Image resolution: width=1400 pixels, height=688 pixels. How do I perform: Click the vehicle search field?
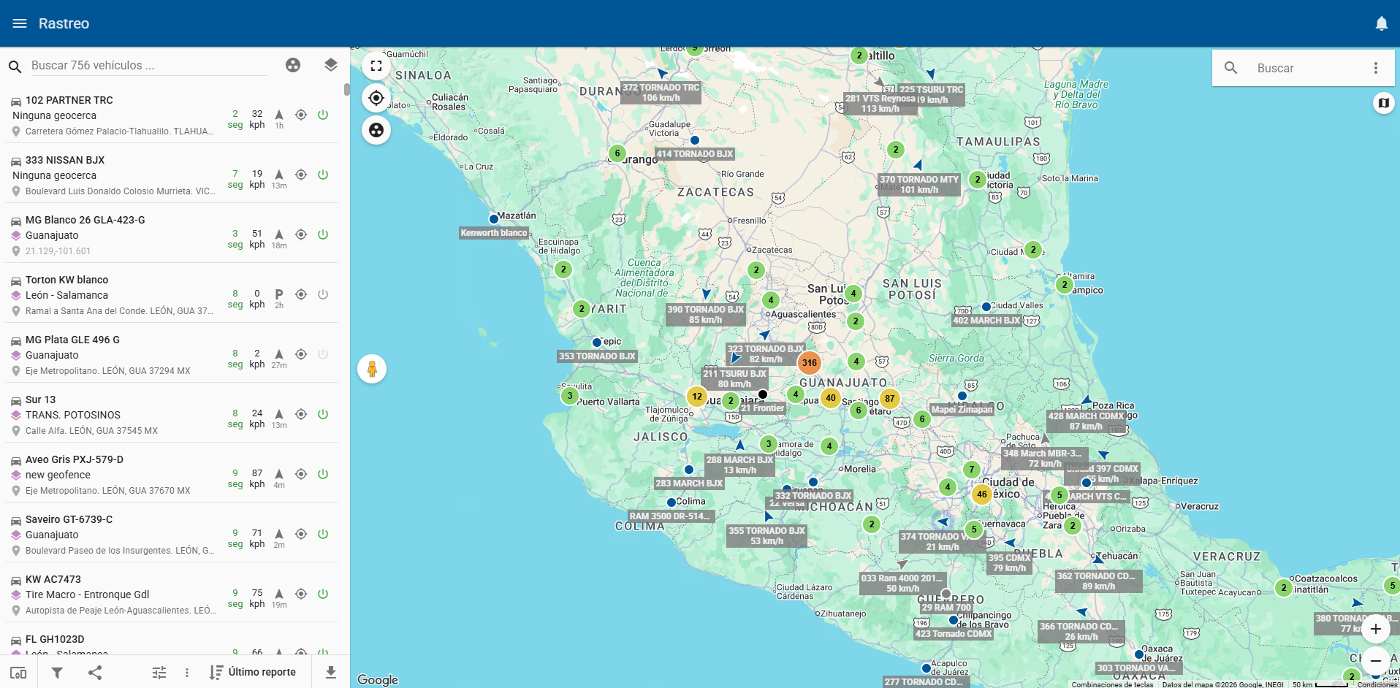(149, 66)
